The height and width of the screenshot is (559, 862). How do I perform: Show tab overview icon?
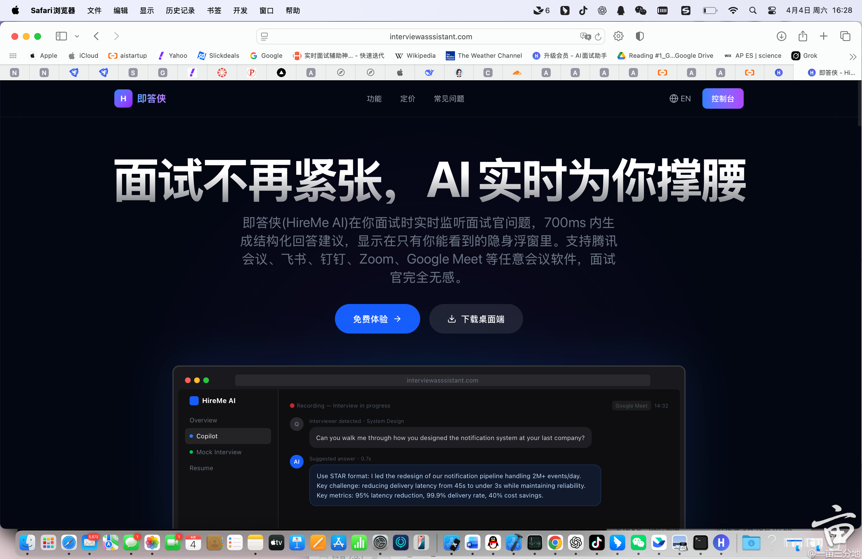point(845,36)
